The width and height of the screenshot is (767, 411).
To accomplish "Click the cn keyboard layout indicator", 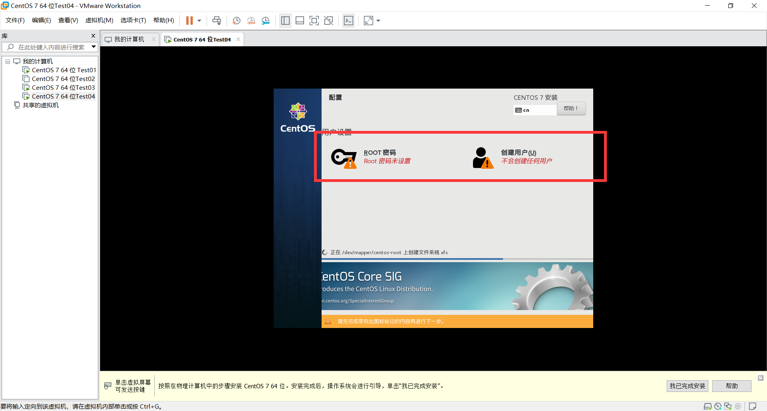I will [535, 110].
